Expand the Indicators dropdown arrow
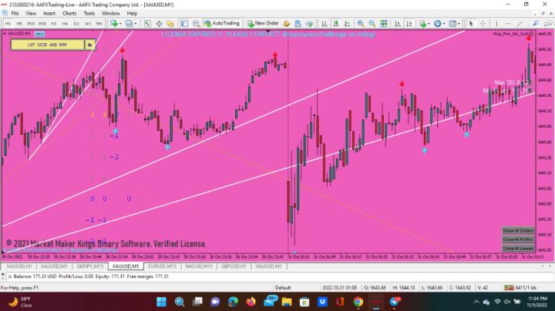Screen dimensions: 555x311 429,24
